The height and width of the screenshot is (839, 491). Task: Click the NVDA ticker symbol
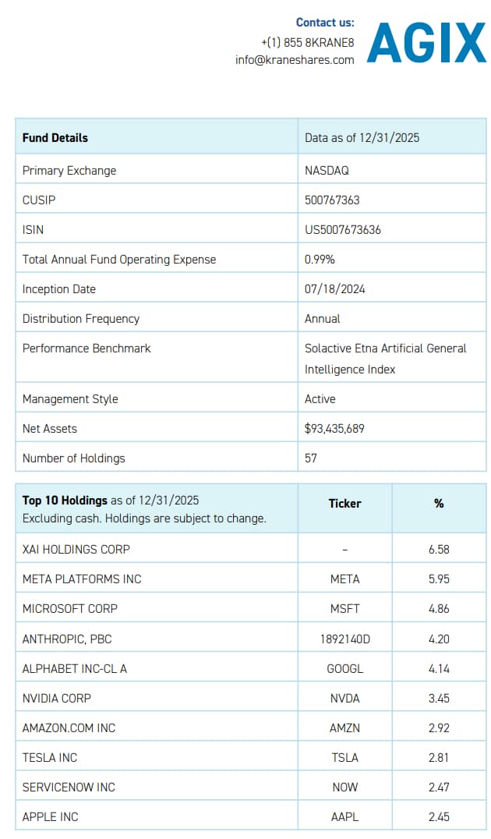(344, 698)
